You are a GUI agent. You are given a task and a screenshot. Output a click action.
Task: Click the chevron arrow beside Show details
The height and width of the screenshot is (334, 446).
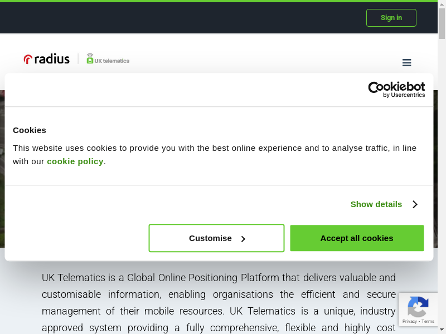click(x=415, y=204)
